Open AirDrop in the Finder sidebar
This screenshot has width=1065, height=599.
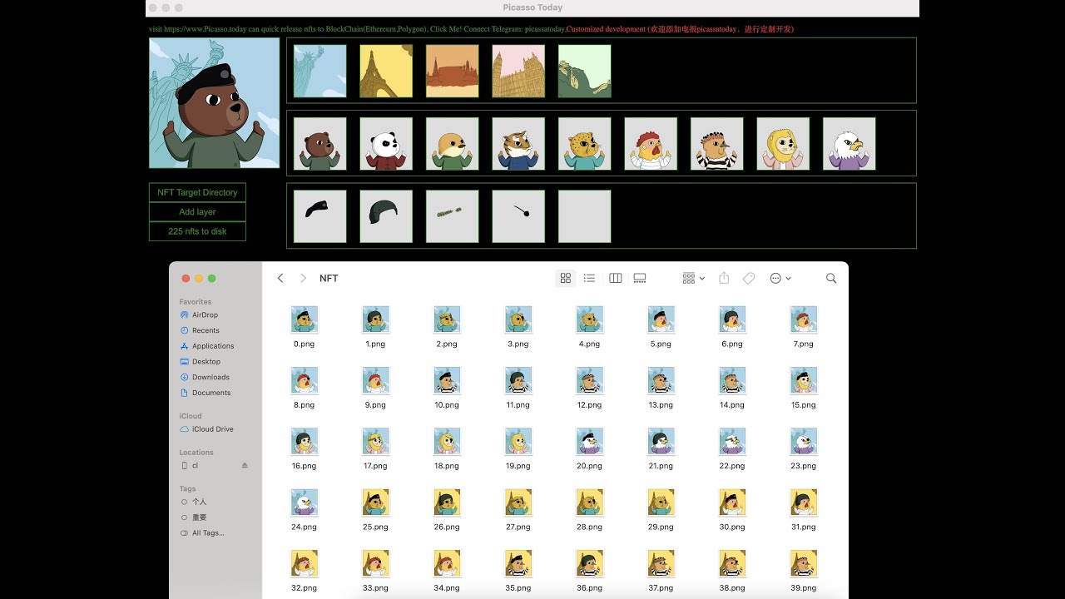pos(199,315)
